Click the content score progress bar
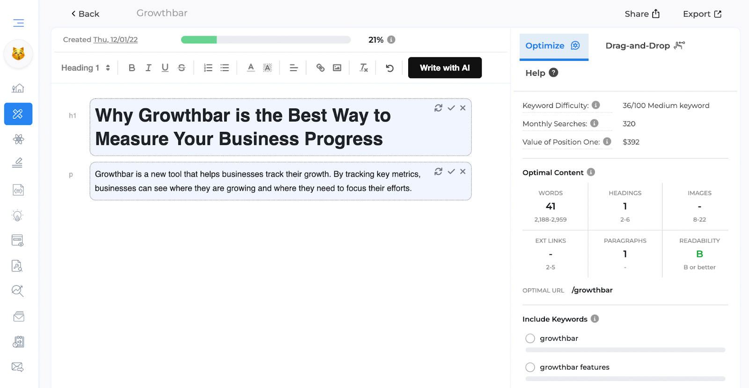This screenshot has width=749, height=388. click(266, 40)
